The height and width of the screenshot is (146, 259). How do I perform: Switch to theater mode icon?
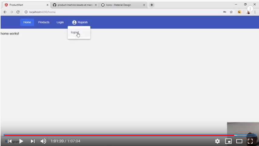pyautogui.click(x=239, y=141)
